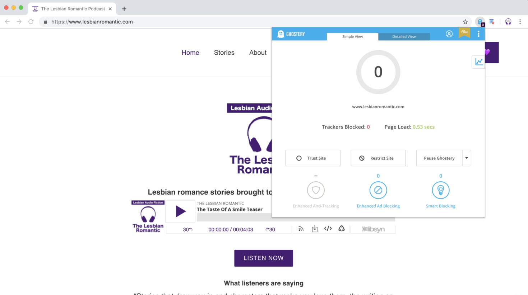Open the Home menu item
This screenshot has width=528, height=295.
pos(190,53)
